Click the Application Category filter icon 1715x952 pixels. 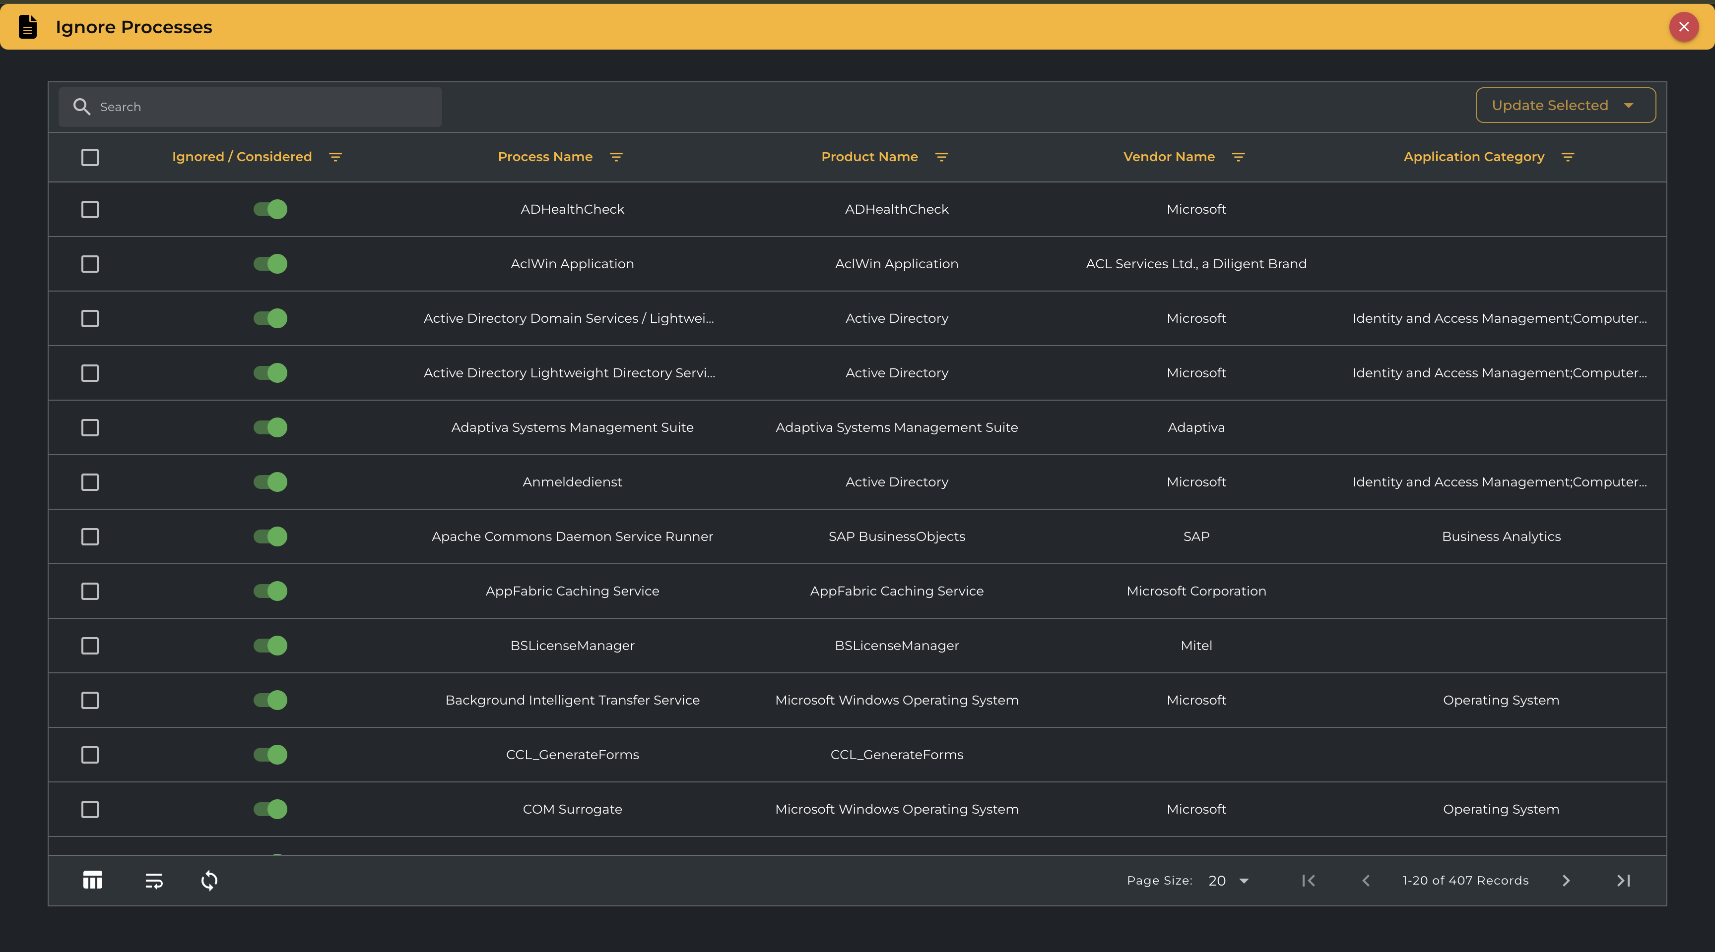pyautogui.click(x=1567, y=157)
